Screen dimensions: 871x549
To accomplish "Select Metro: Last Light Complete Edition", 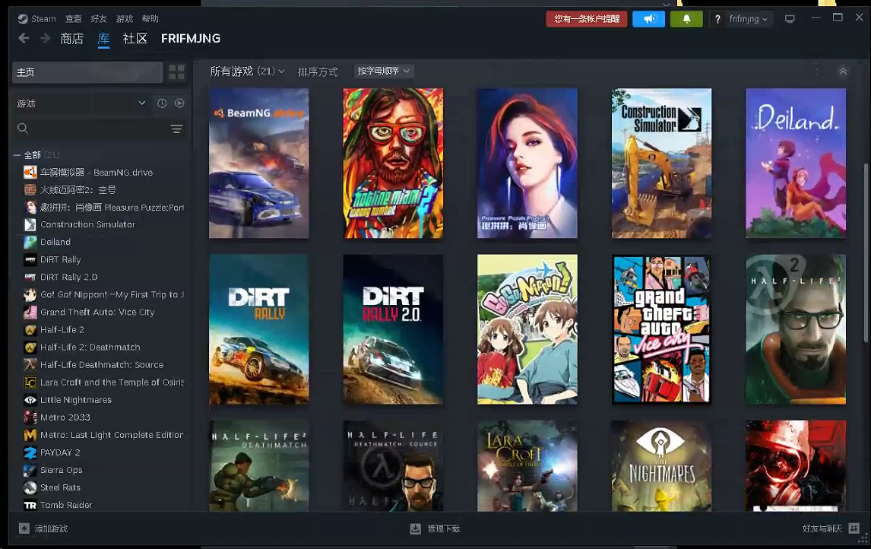I will click(111, 435).
